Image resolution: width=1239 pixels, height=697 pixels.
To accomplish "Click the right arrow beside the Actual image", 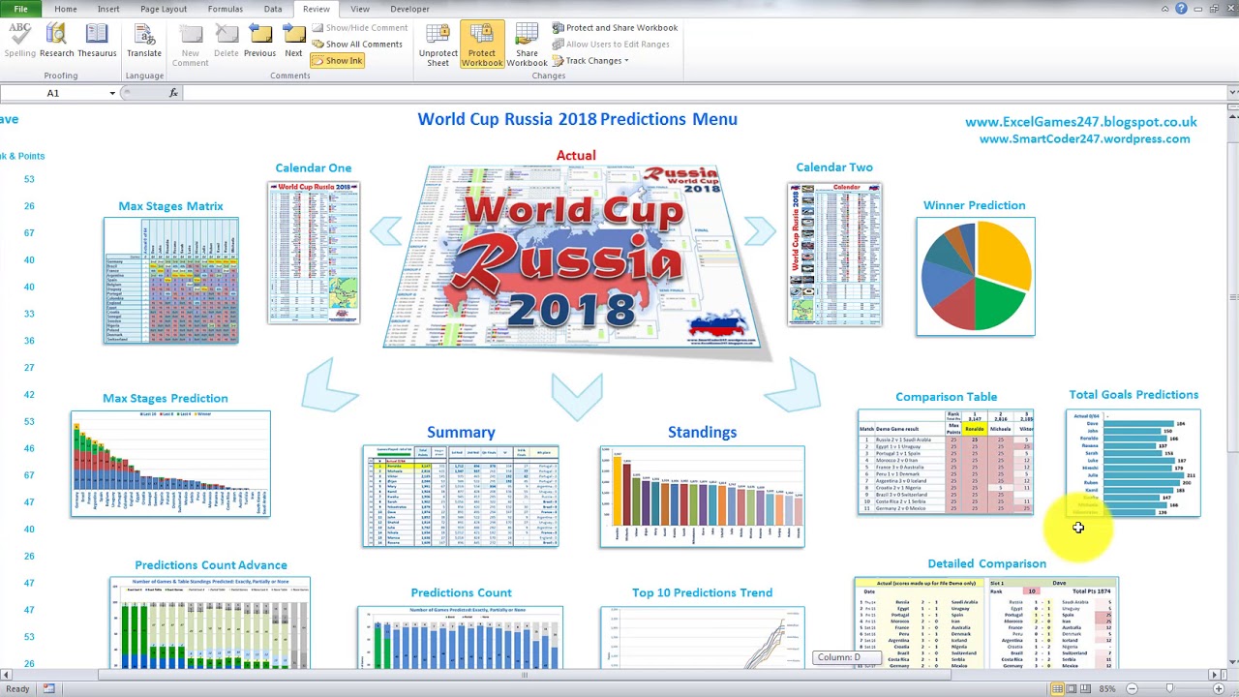I will click(x=760, y=230).
